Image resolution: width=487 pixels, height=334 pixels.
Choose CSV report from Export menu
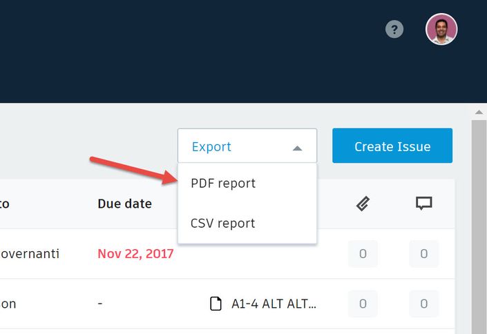[223, 224]
